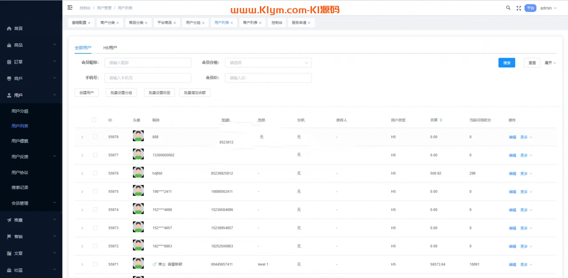The width and height of the screenshot is (568, 278).
Task: Click the search magnifier icon in header
Action: coord(508,8)
